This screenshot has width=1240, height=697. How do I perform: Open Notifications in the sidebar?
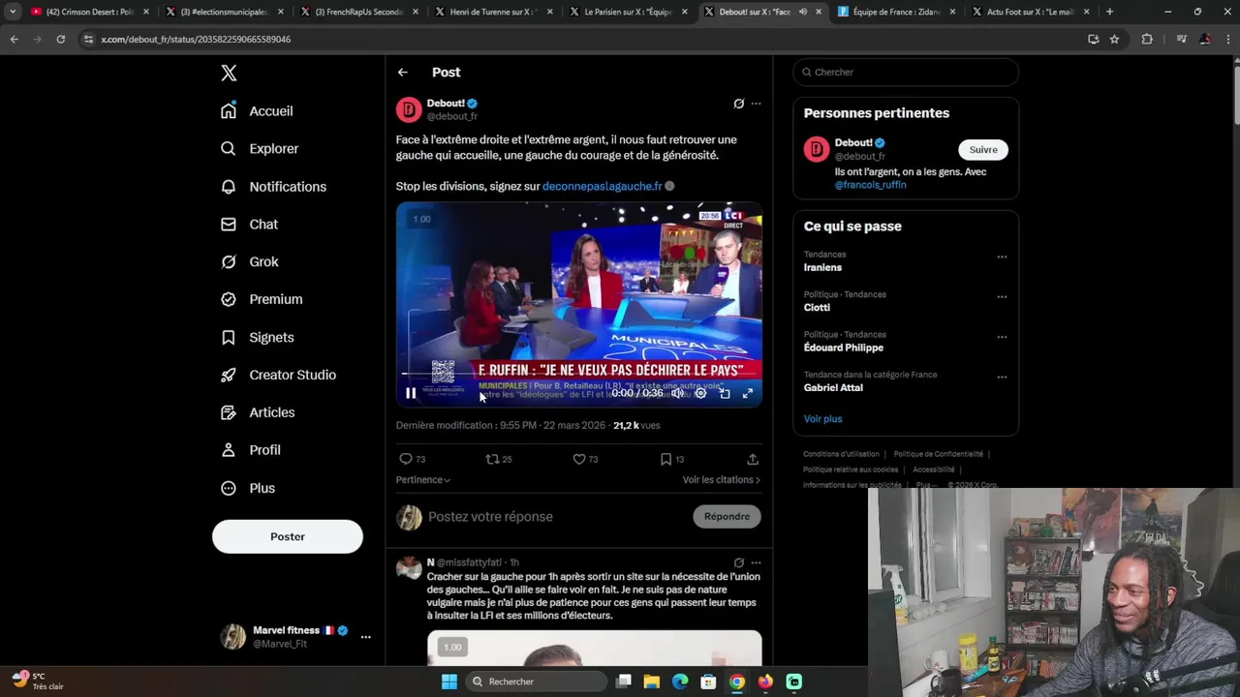(273, 187)
